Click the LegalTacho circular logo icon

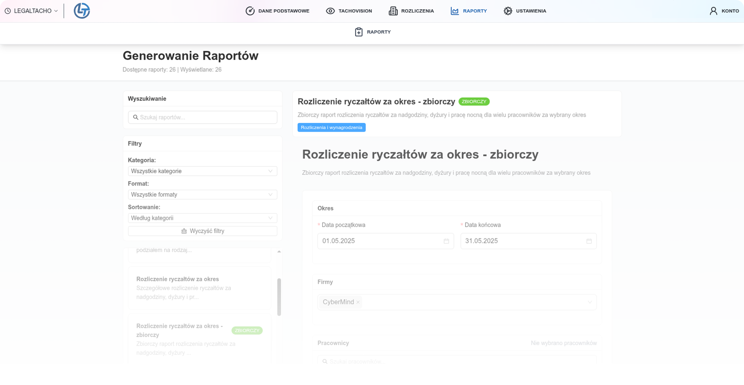[x=82, y=11]
